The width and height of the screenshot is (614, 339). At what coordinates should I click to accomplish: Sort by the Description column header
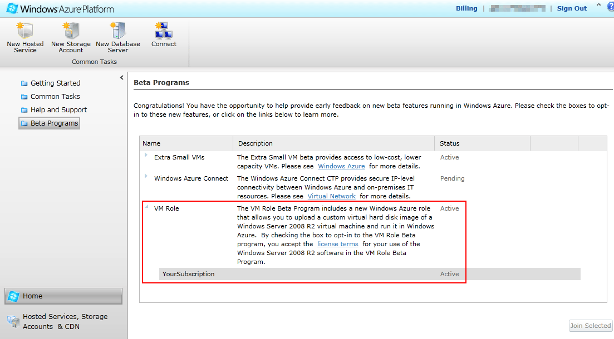[333, 143]
